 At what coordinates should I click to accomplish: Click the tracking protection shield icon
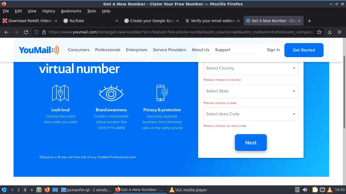36,32
